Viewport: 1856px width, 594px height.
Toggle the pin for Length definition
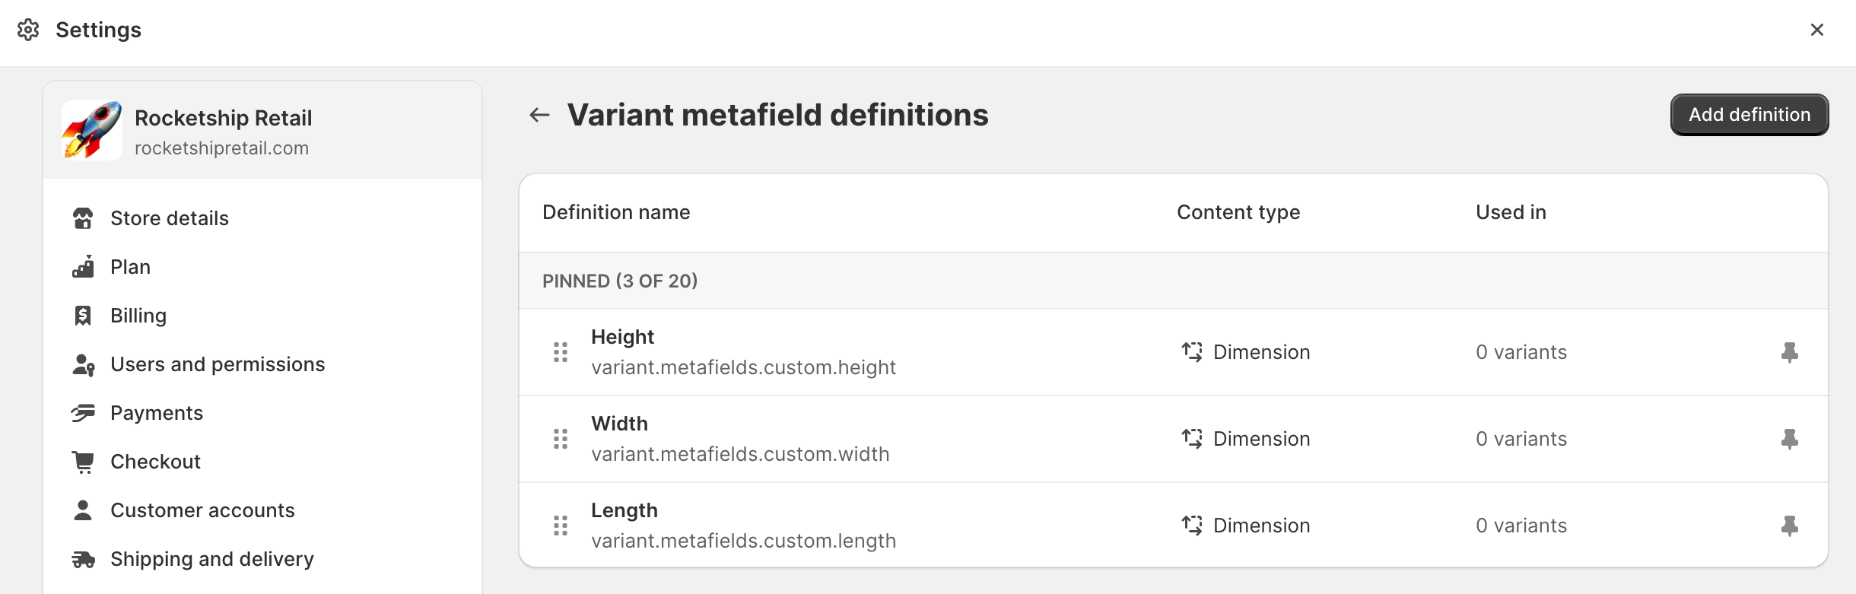[x=1789, y=526]
